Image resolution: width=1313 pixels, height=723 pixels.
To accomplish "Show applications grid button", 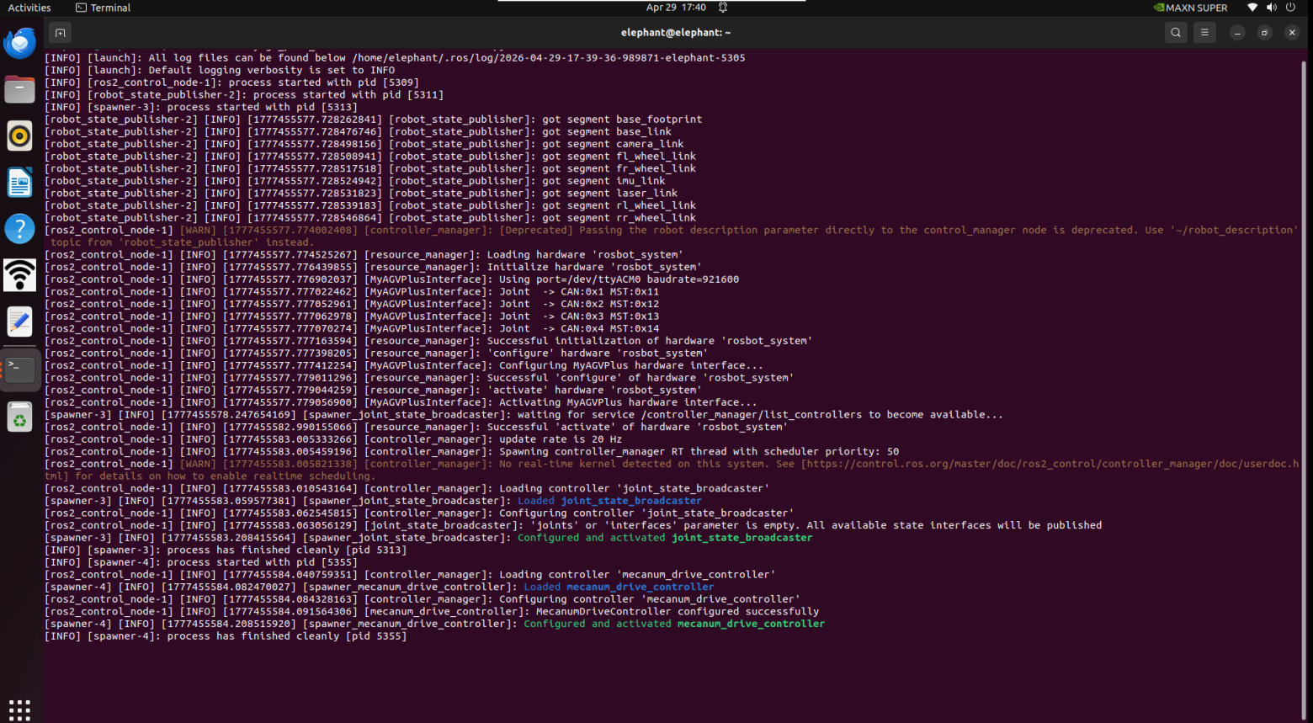I will 19,709.
